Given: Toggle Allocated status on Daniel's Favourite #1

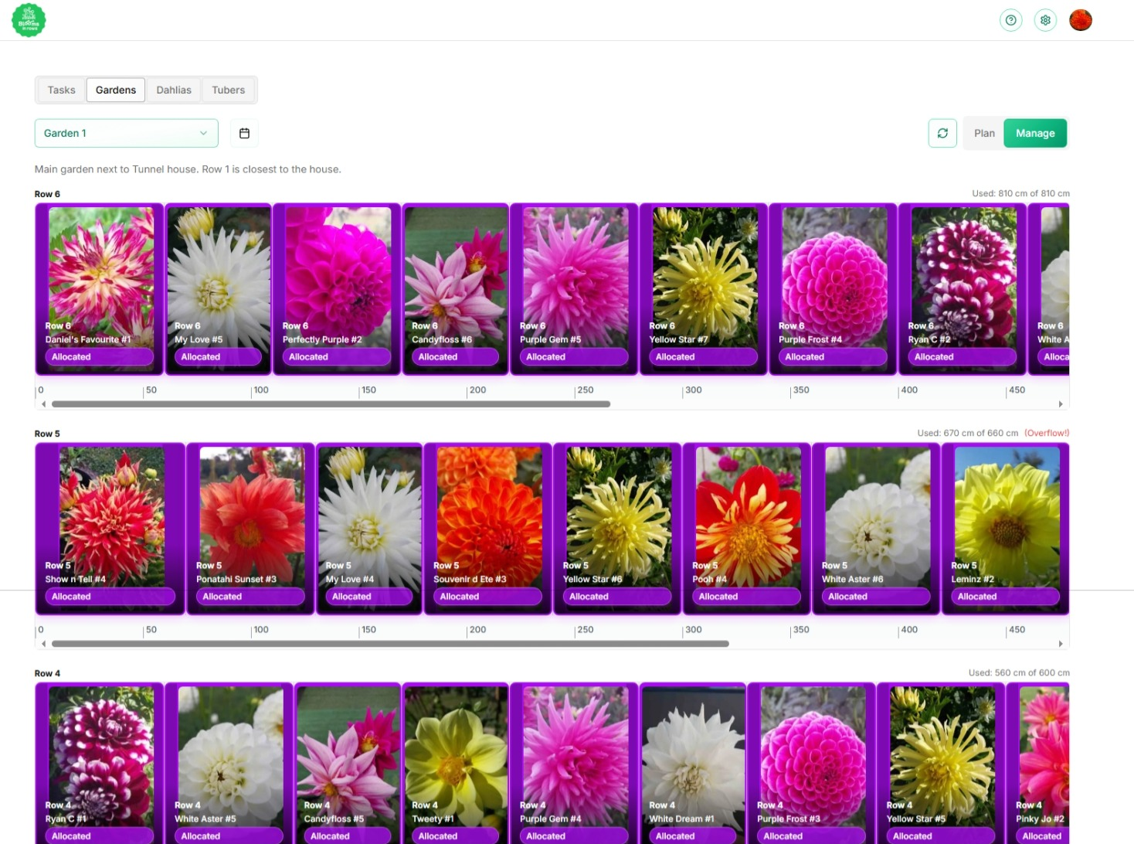Looking at the screenshot, I should [99, 356].
